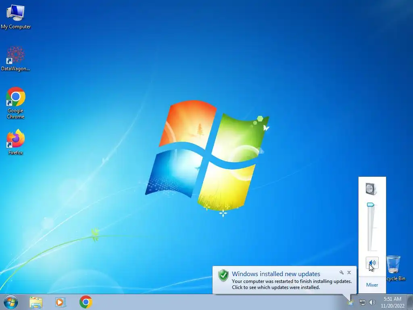Open the Windows Start menu orb
This screenshot has width=413, height=310.
click(11, 302)
